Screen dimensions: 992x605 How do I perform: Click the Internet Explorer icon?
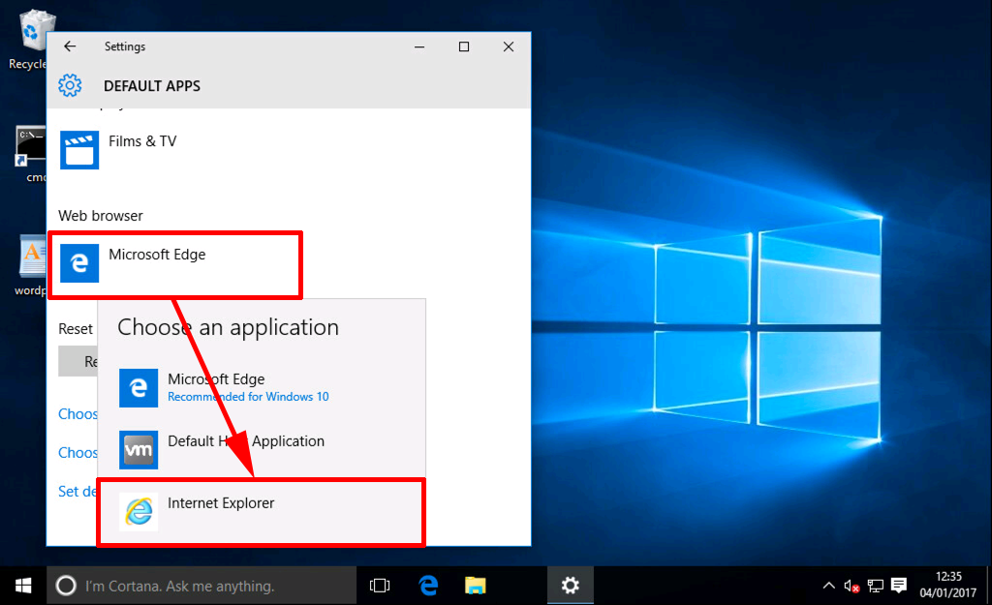click(x=139, y=511)
